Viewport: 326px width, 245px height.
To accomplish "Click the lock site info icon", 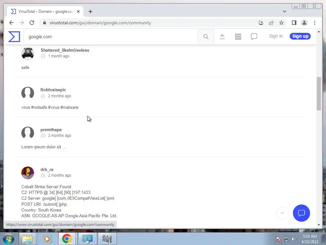I will tap(44, 23).
